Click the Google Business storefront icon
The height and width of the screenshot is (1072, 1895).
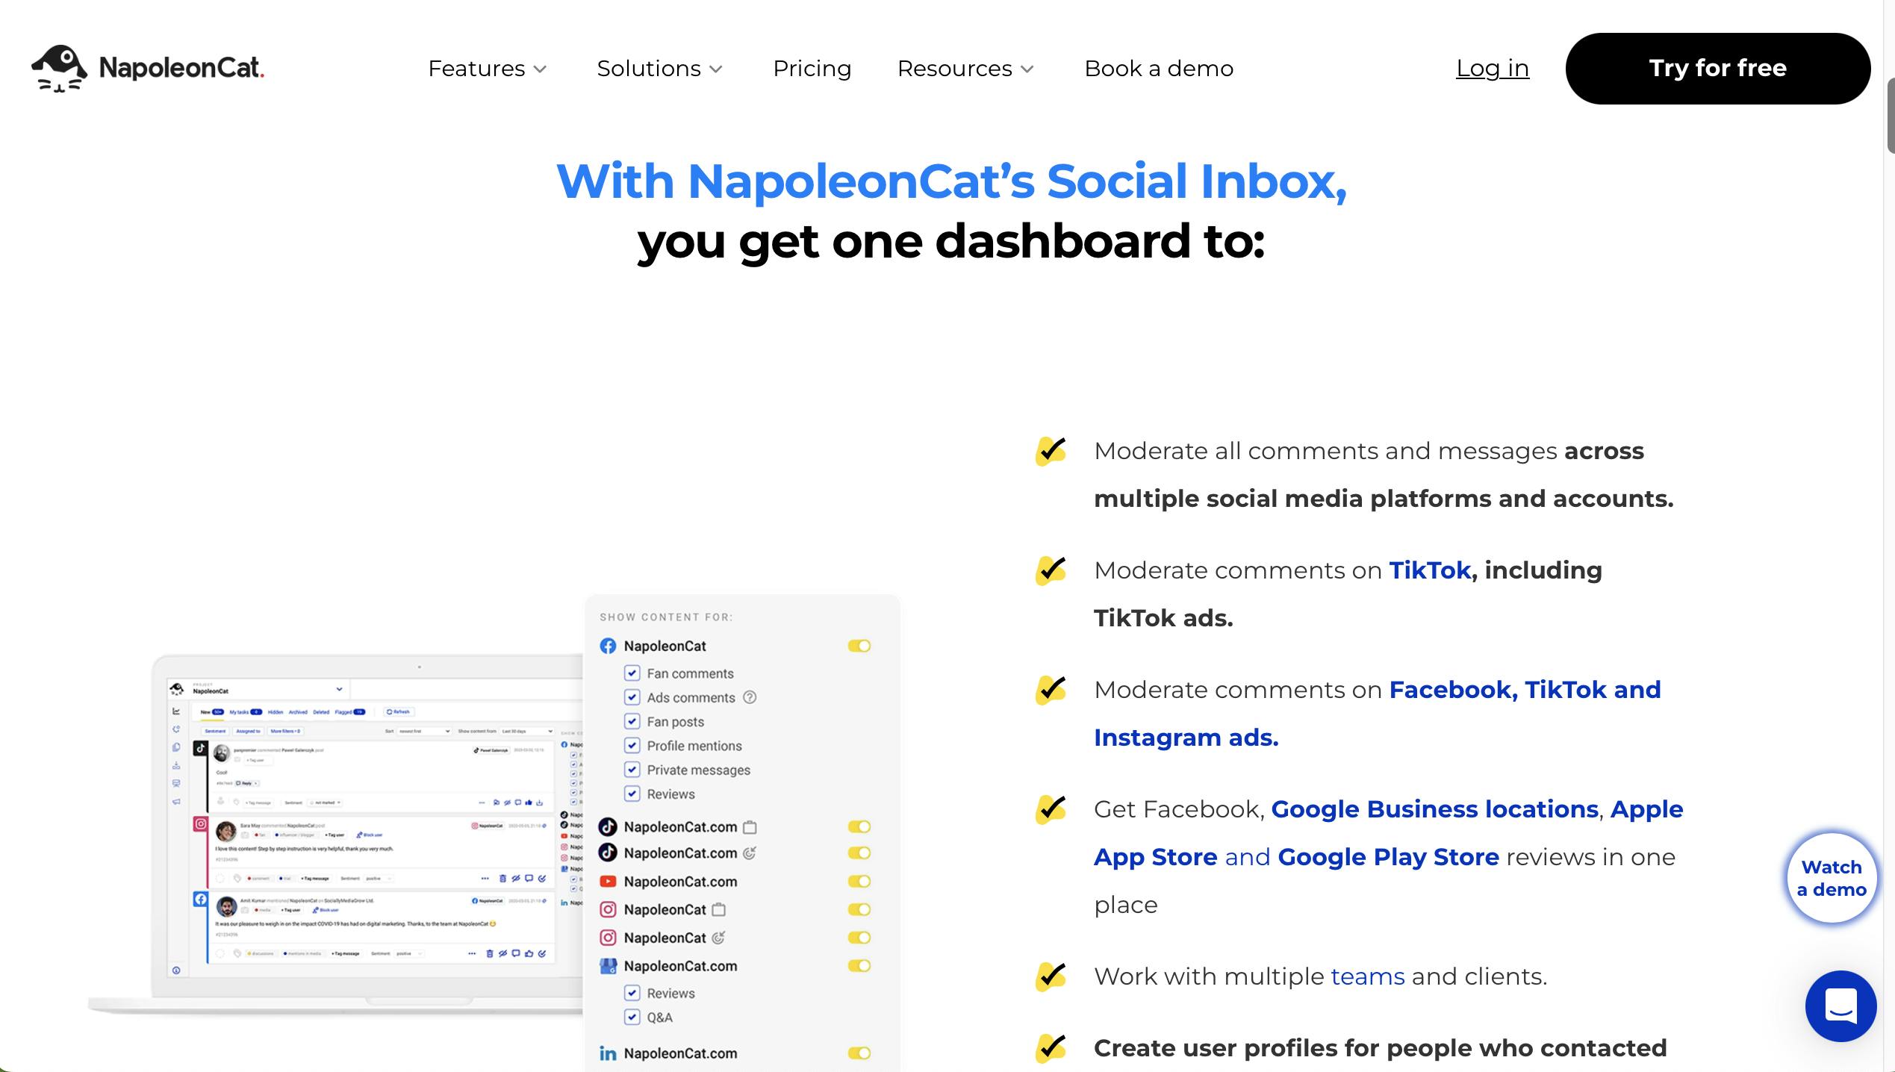(x=607, y=965)
